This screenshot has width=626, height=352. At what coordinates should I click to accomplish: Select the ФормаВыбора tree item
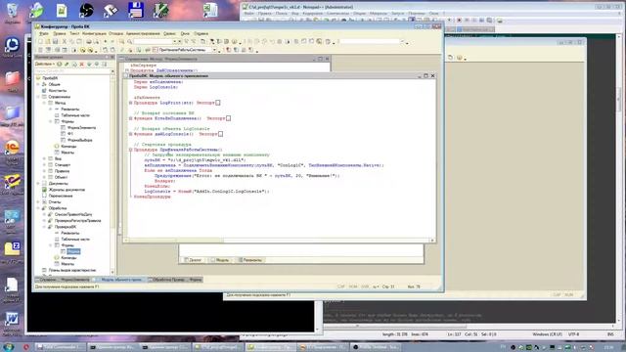coord(80,140)
